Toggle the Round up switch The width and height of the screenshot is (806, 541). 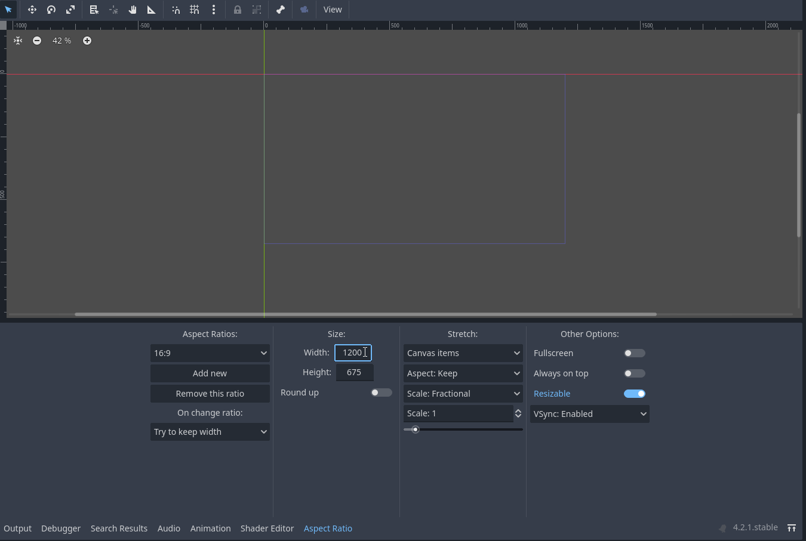pyautogui.click(x=381, y=392)
